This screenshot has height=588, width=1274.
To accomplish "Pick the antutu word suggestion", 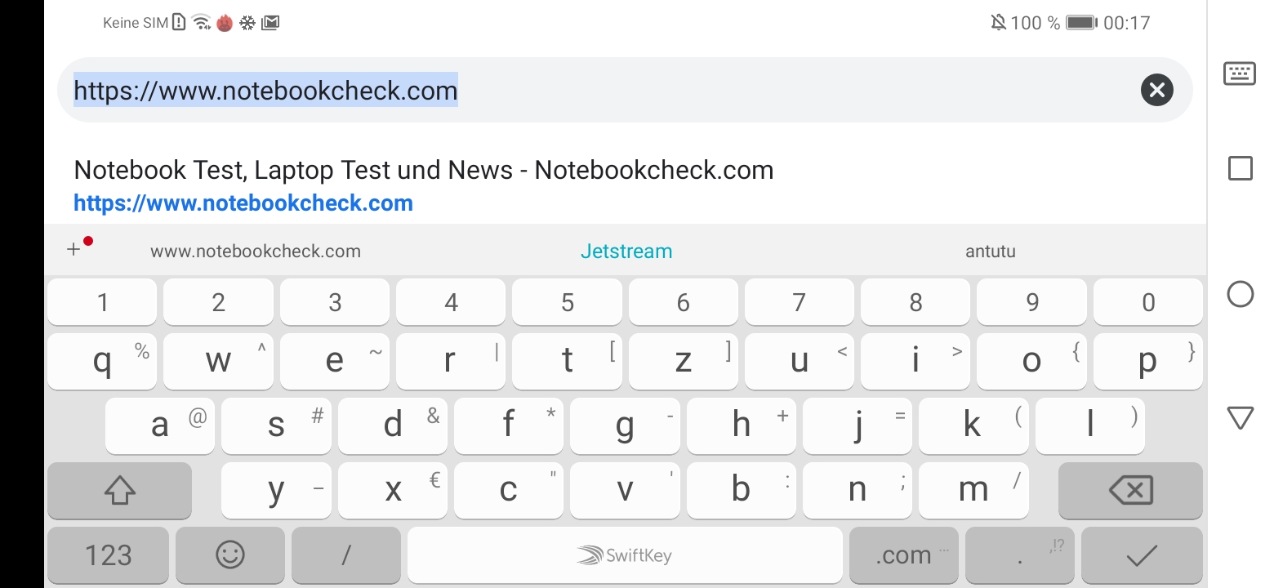I will [x=990, y=252].
